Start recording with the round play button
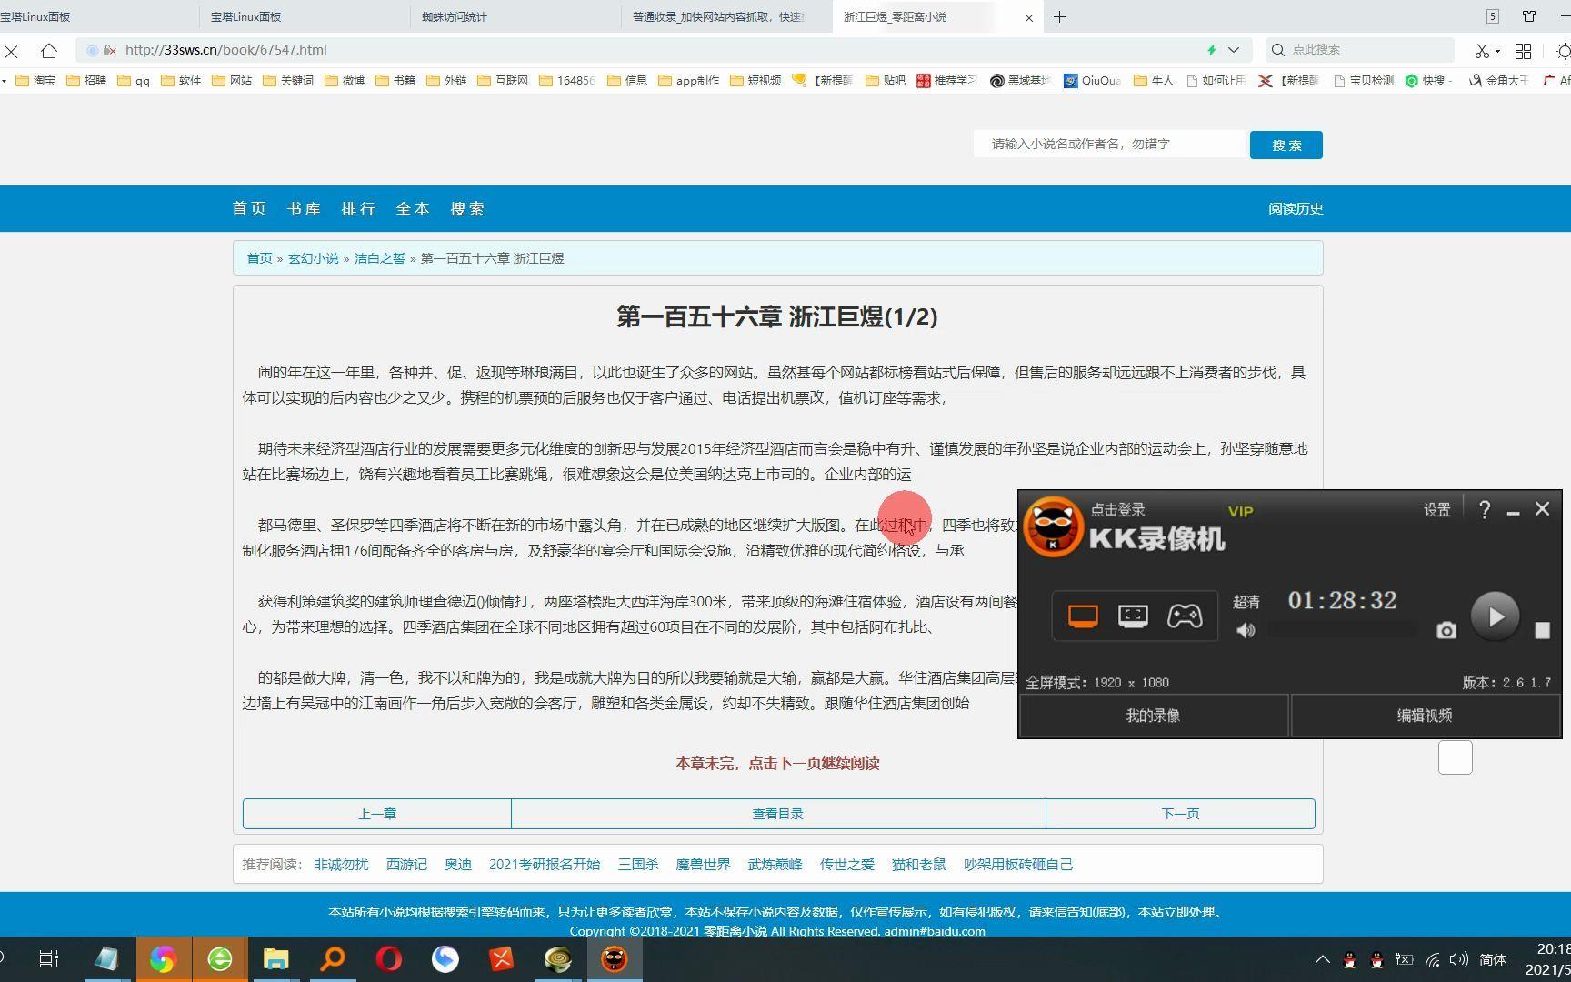1571x982 pixels. [x=1495, y=616]
